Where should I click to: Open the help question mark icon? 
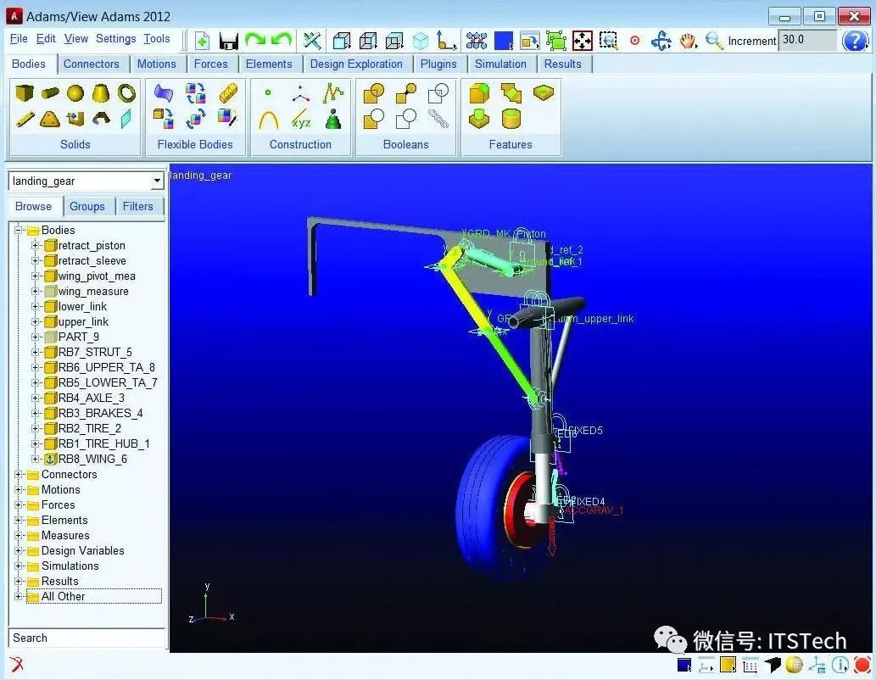(x=856, y=41)
